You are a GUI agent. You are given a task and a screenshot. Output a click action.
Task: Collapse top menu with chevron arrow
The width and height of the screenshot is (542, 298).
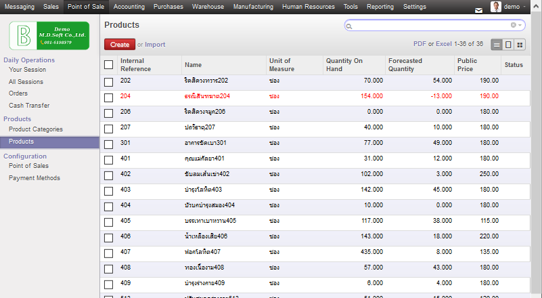(536, 7)
